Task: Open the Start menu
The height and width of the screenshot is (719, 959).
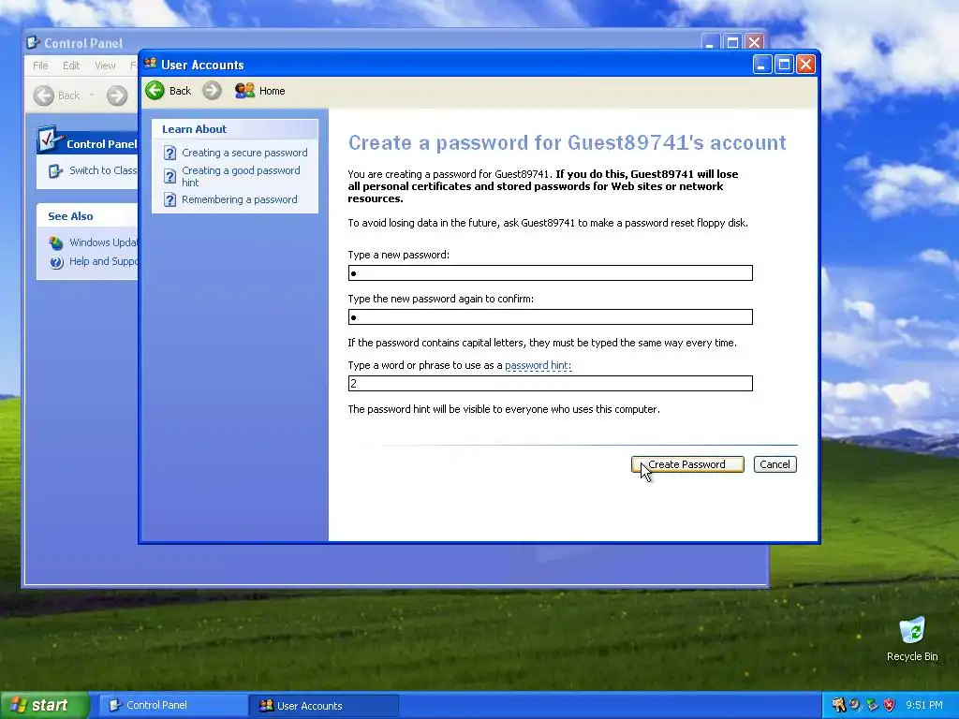Action: 44,705
